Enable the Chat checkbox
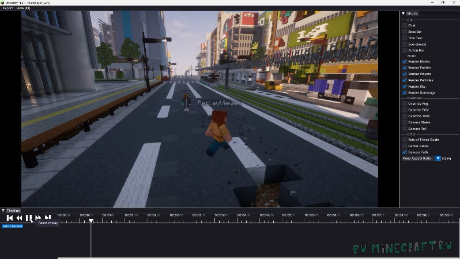 click(x=405, y=25)
